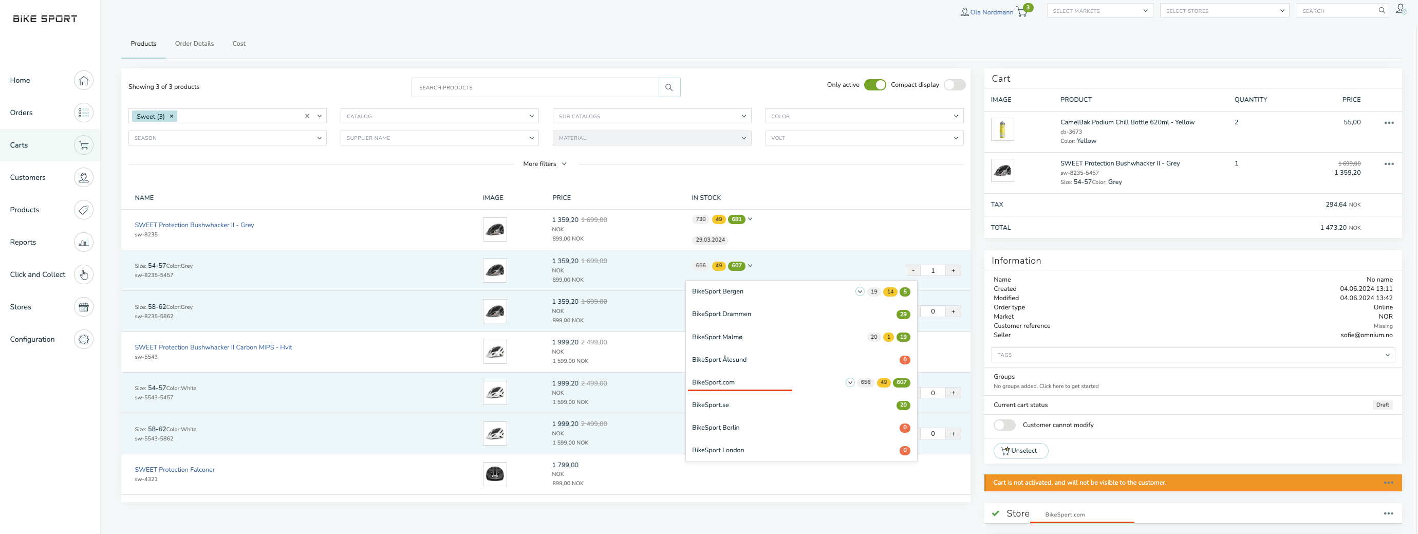Click Ola Nordmann customer name
Viewport: 1418px width, 534px height.
click(x=992, y=12)
